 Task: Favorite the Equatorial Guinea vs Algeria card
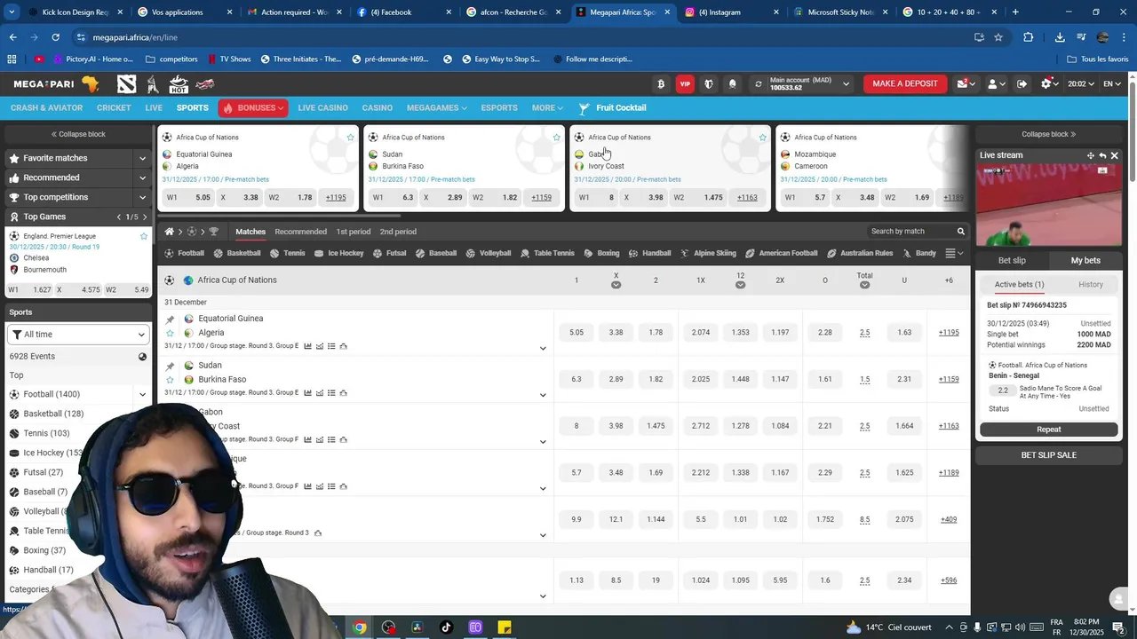pyautogui.click(x=350, y=138)
